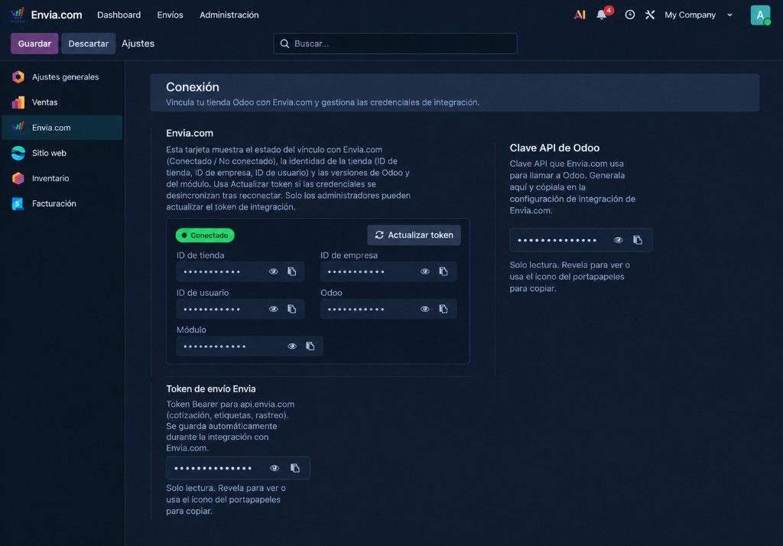Reveal the ID de tienda value
783x546 pixels.
pyautogui.click(x=273, y=271)
